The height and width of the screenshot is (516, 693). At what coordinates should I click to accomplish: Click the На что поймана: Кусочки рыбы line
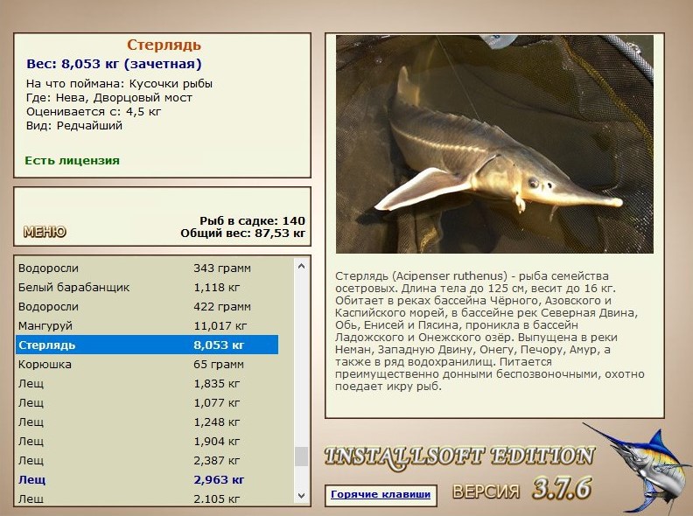[x=119, y=84]
